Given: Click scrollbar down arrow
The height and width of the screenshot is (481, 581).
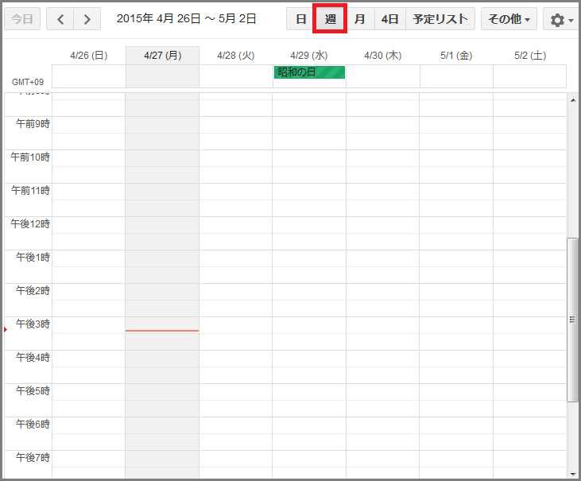Looking at the screenshot, I should 573,474.
